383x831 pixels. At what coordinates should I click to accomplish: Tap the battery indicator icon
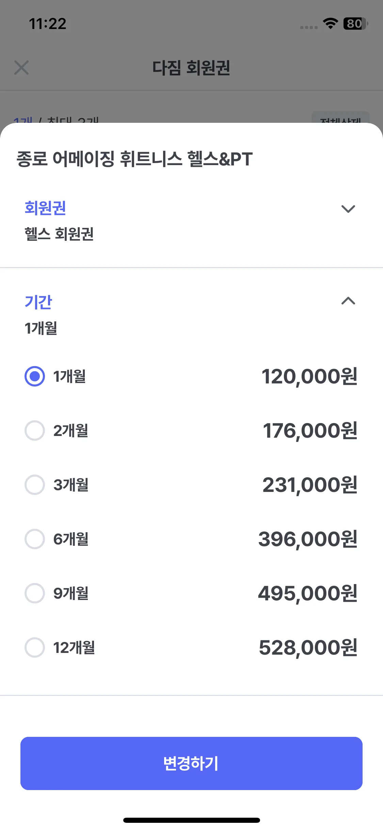point(355,24)
